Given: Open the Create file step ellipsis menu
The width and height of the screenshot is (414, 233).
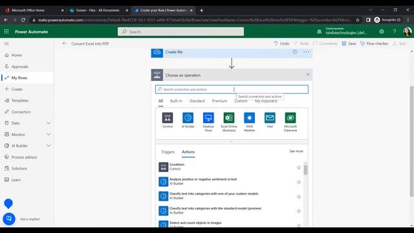Looking at the screenshot, I should tap(306, 52).
